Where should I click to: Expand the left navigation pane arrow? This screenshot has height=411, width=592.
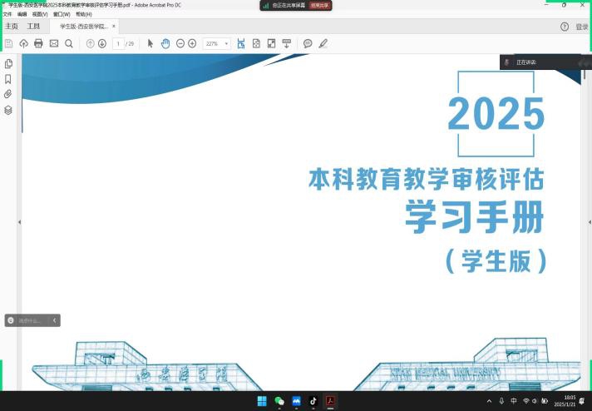pos(19,222)
